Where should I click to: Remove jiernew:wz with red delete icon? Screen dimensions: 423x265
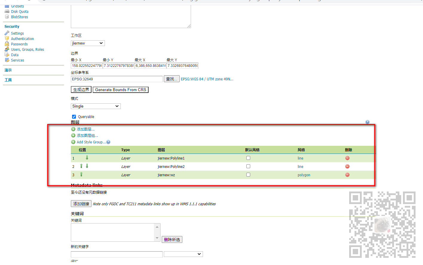(347, 175)
